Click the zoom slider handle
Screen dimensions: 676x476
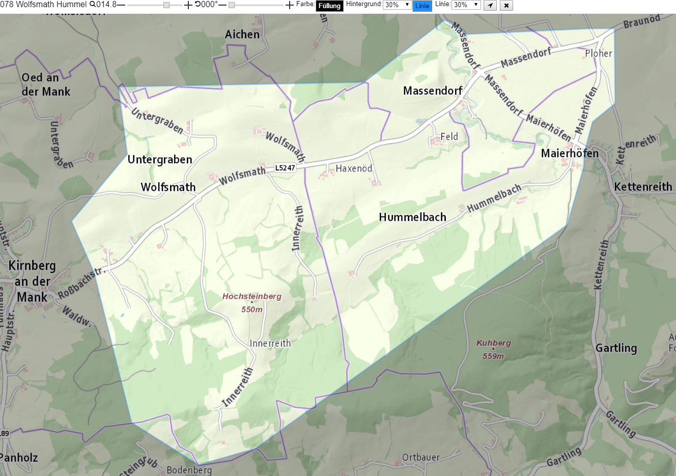click(166, 5)
